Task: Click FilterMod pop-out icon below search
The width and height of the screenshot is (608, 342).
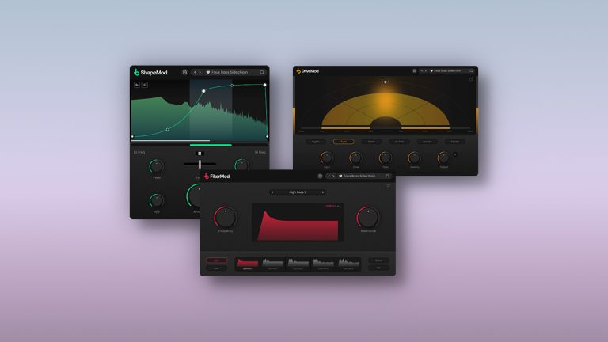Action: (387, 187)
